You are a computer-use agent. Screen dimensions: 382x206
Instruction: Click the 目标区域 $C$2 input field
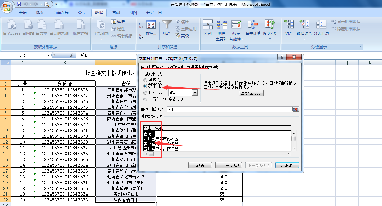tap(229, 109)
